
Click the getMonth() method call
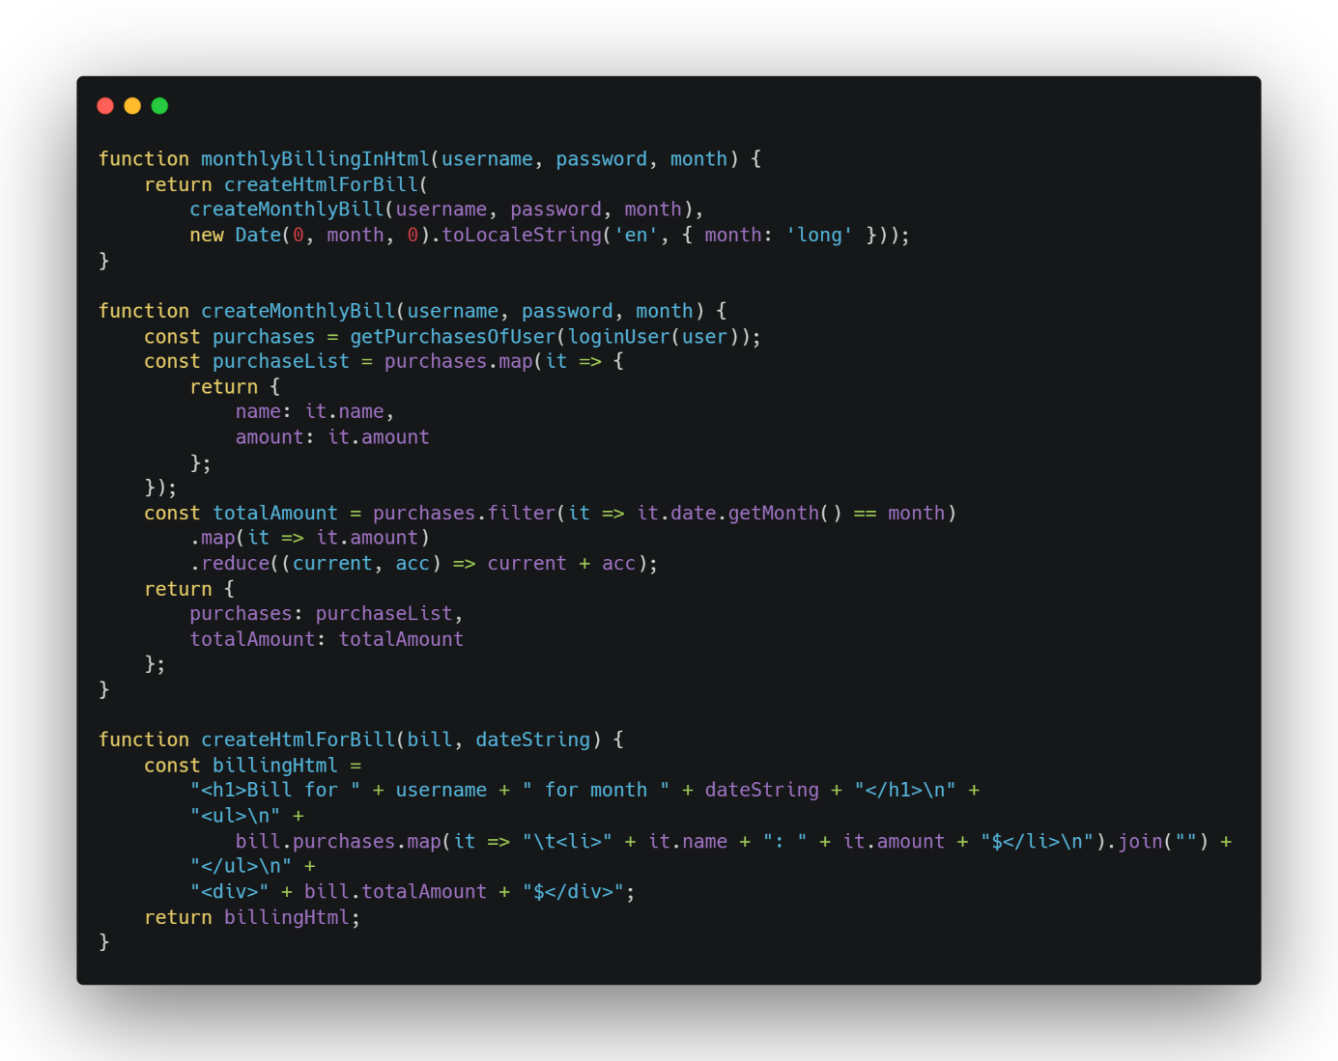784,514
